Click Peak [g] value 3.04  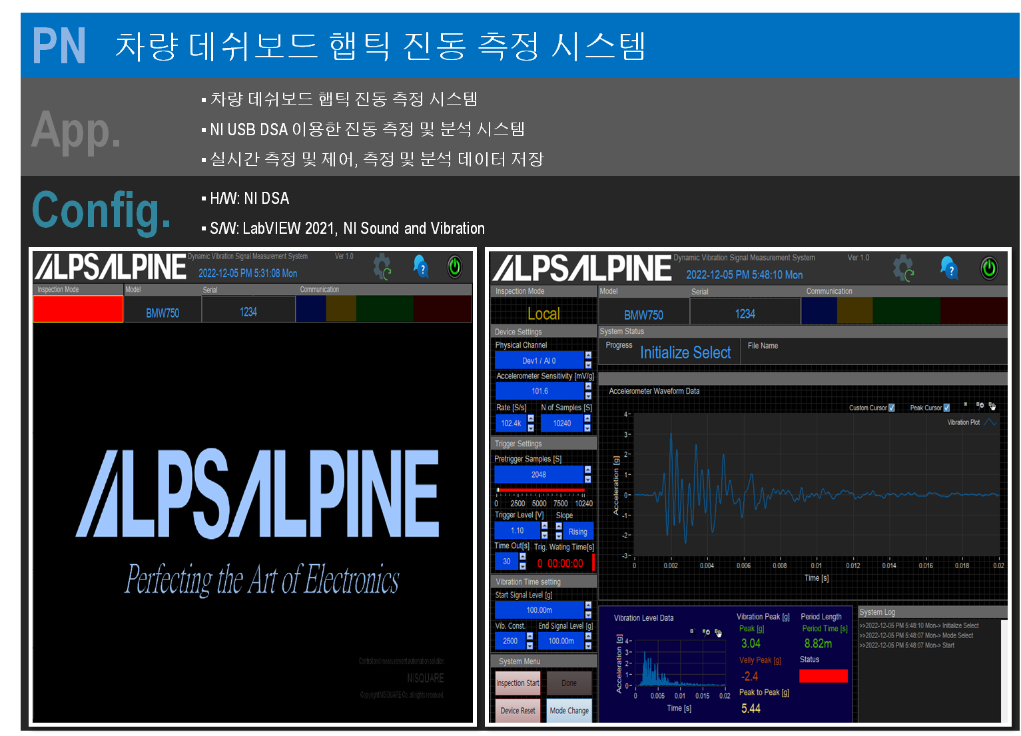tap(751, 643)
